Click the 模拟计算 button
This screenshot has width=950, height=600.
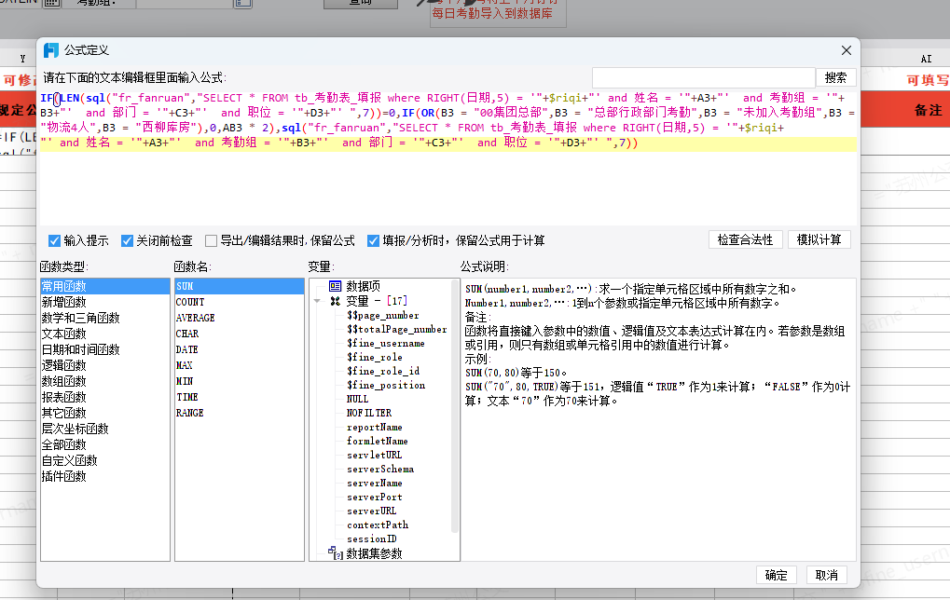819,239
